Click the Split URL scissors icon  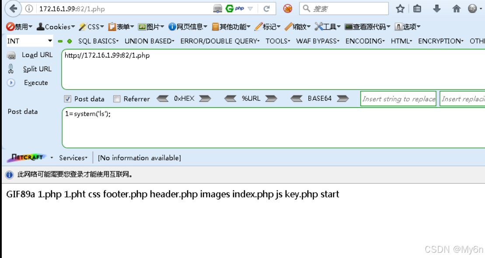coord(11,69)
